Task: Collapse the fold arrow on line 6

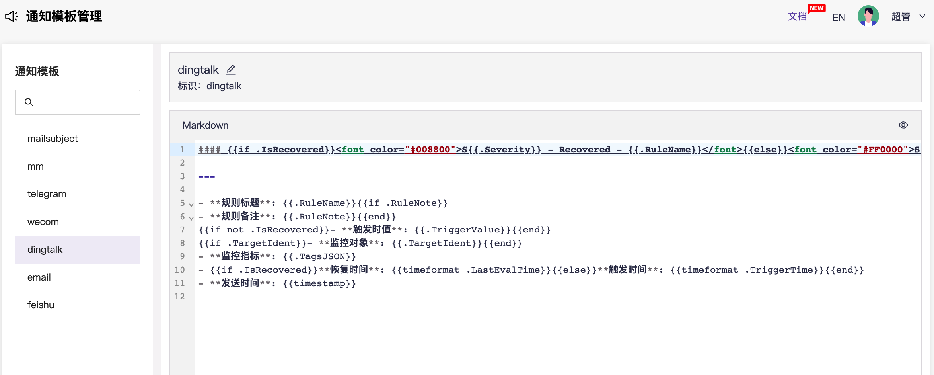Action: [x=191, y=218]
